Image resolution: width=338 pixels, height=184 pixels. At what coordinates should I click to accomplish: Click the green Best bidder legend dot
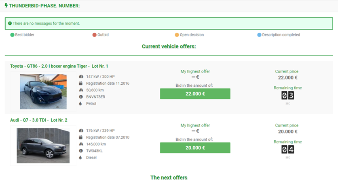(x=12, y=35)
